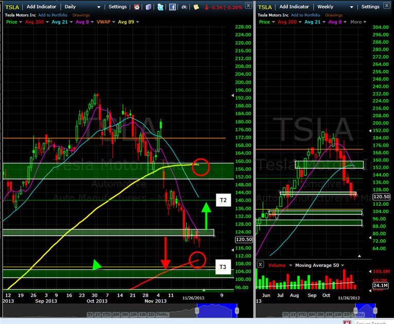
Task: Open Add Indicator in the daily chart
Action: [x=42, y=7]
